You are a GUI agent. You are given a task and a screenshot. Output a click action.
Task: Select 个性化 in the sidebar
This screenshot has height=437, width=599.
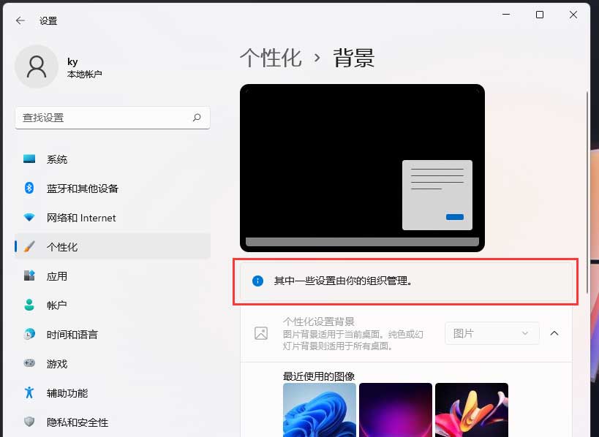click(62, 247)
